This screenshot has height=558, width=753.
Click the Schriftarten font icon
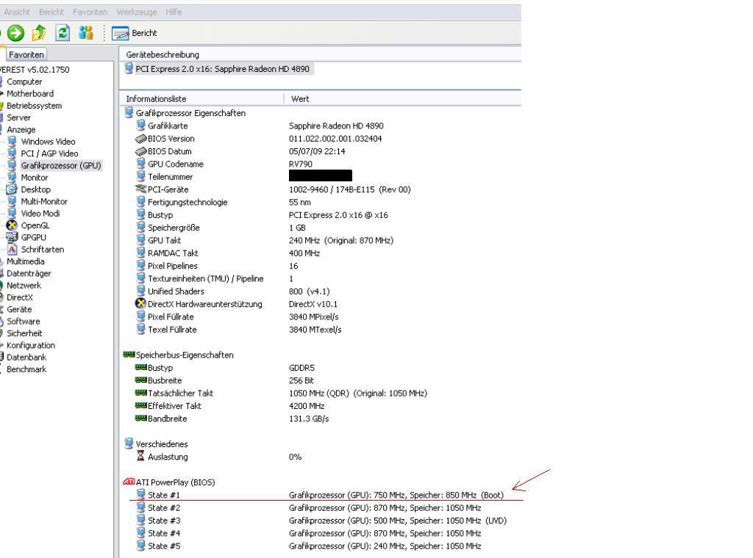point(12,250)
